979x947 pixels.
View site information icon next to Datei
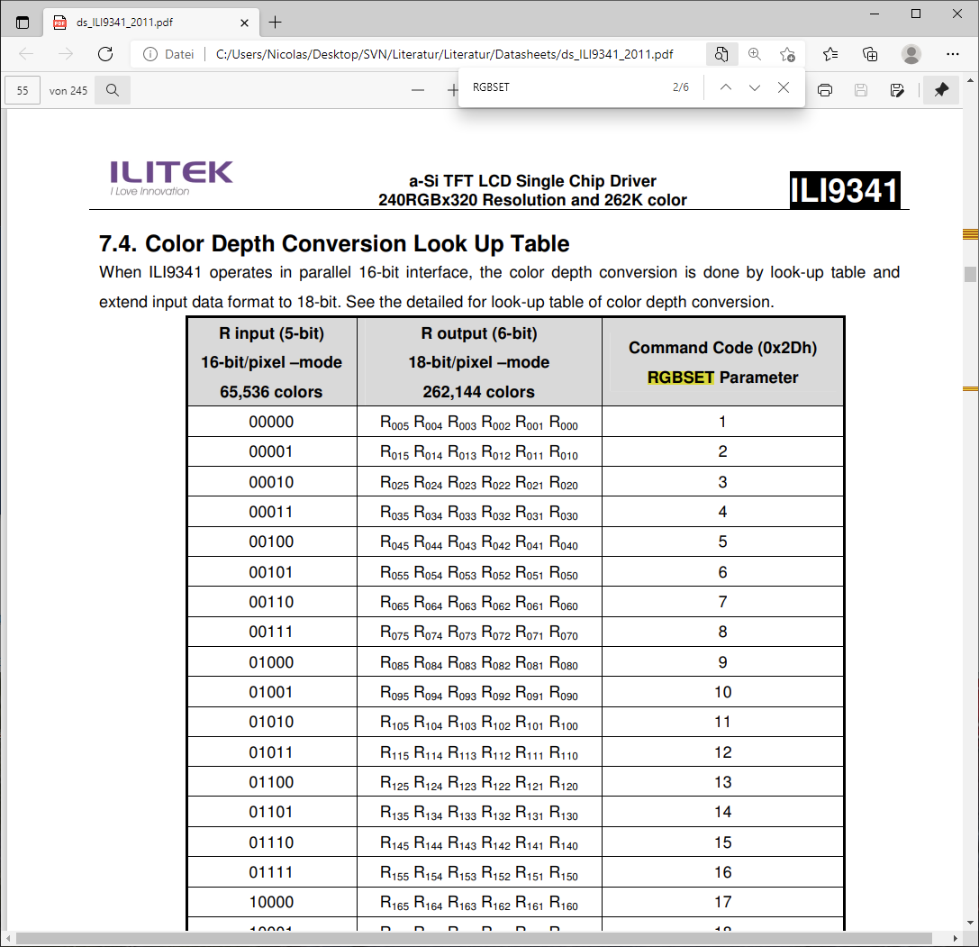click(x=150, y=54)
